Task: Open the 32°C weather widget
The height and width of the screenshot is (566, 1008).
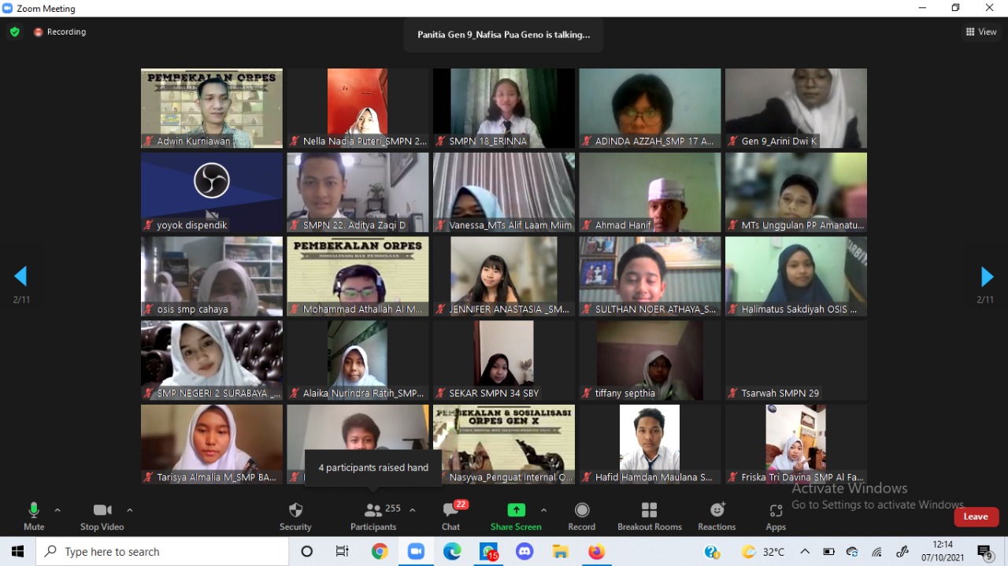Action: (763, 552)
